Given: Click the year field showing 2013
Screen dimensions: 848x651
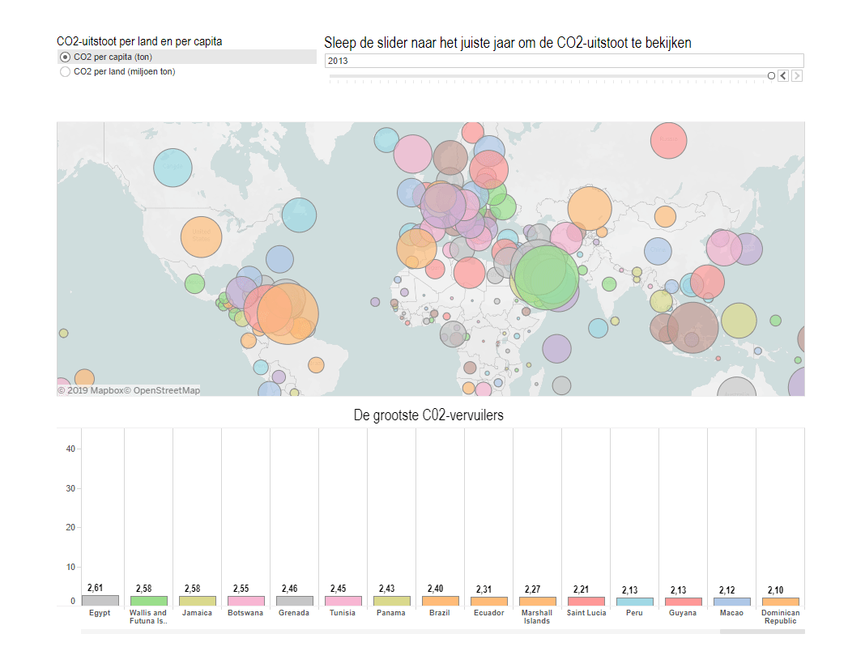Looking at the screenshot, I should [x=563, y=61].
